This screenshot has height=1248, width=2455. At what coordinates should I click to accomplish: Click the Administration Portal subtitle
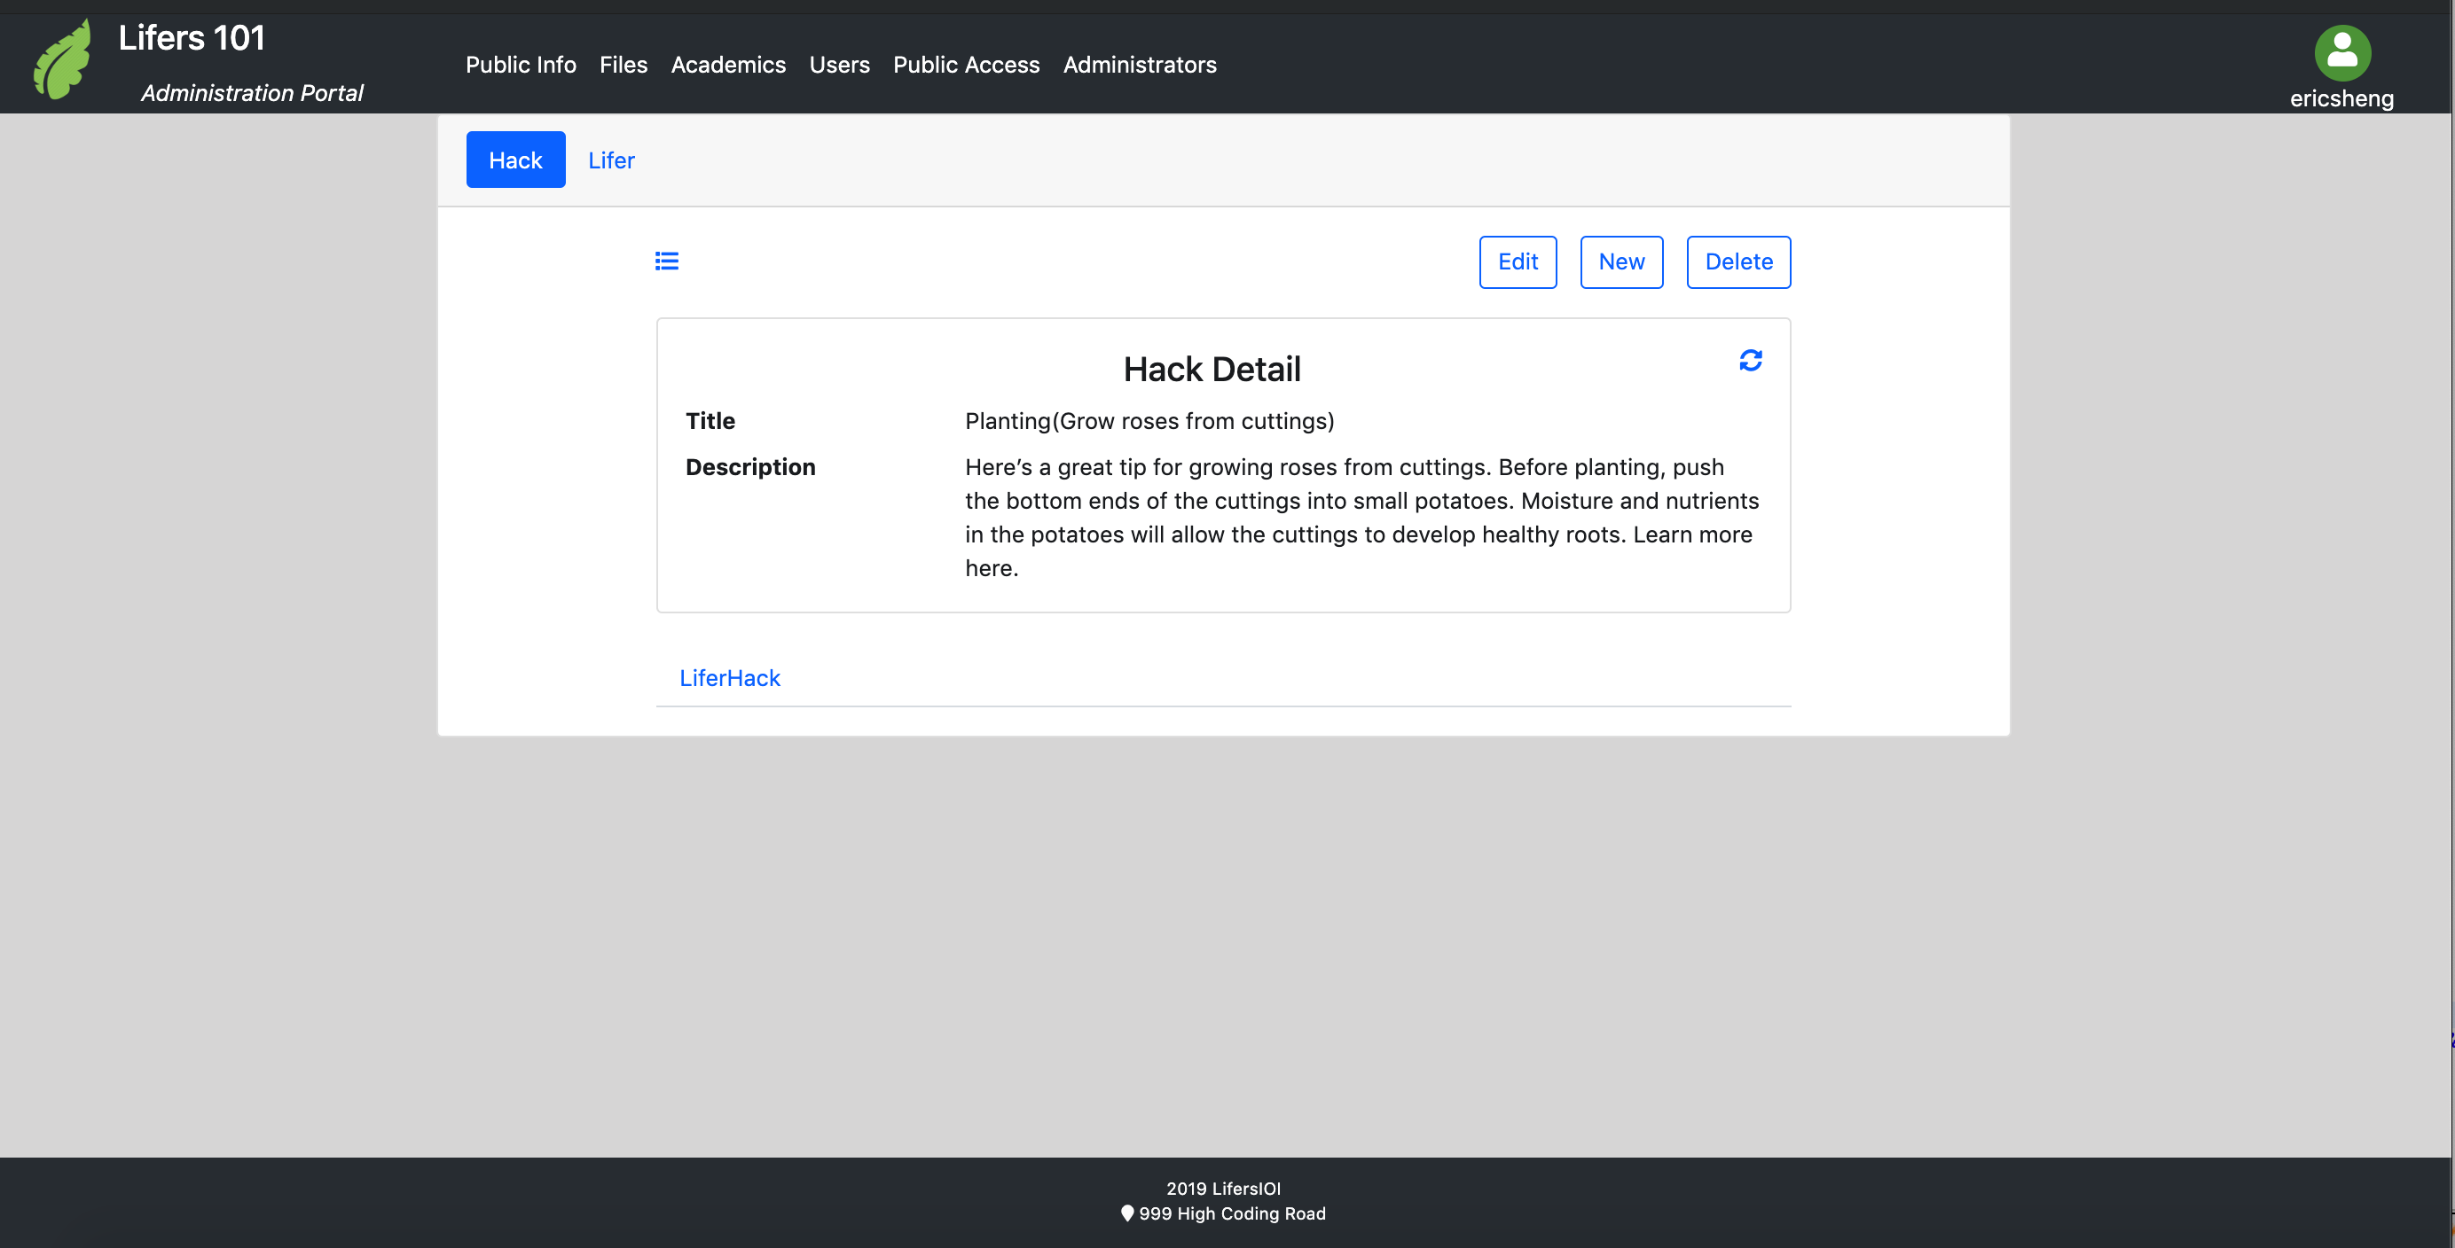point(252,92)
